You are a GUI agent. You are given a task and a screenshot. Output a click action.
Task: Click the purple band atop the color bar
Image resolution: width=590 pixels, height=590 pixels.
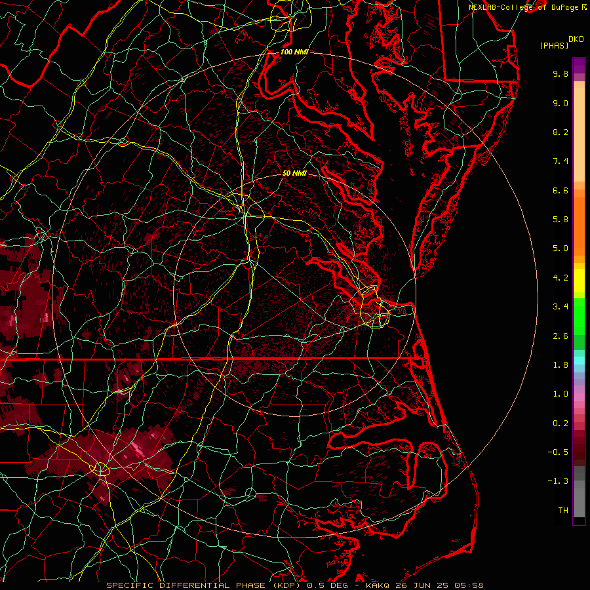[x=579, y=66]
